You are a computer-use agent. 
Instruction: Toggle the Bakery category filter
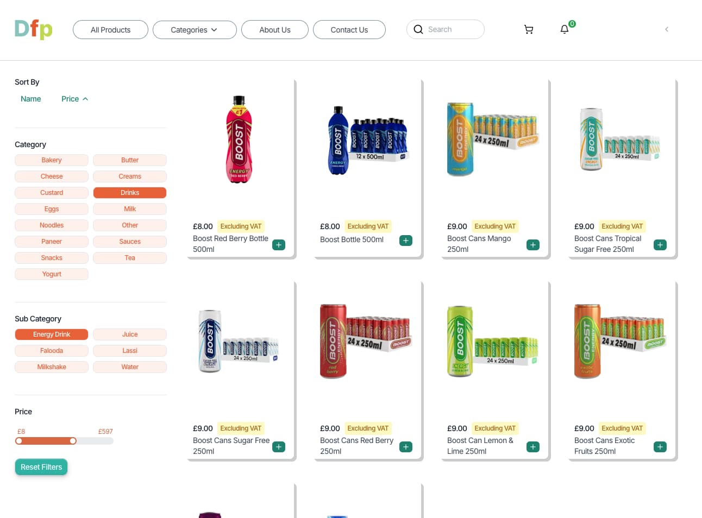pyautogui.click(x=52, y=160)
